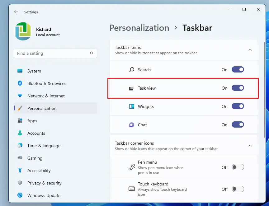The image size is (269, 206).
Task: Minimize the Settings window
Action: 230,9
